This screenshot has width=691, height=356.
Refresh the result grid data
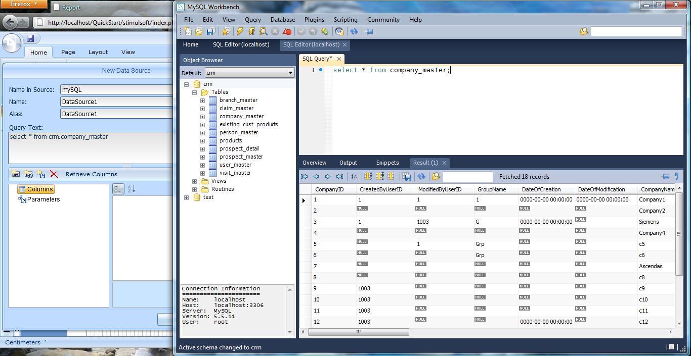click(421, 177)
